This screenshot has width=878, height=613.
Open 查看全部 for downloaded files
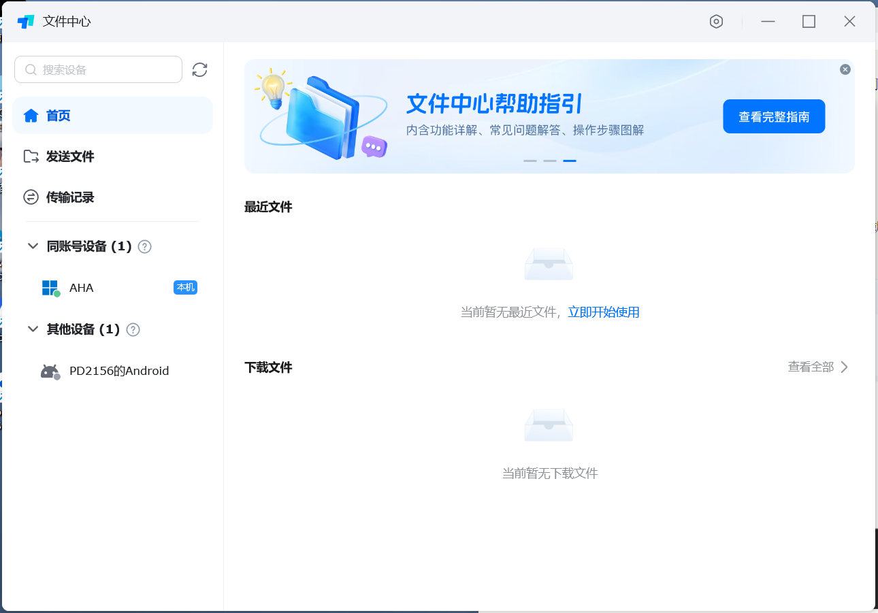[817, 367]
